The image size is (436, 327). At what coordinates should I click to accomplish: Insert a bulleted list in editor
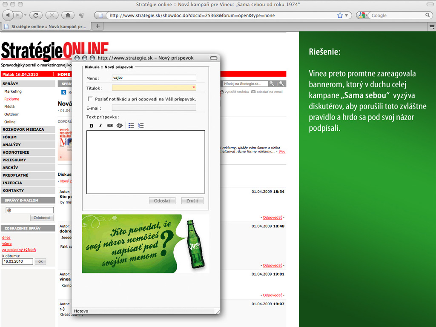click(x=131, y=126)
